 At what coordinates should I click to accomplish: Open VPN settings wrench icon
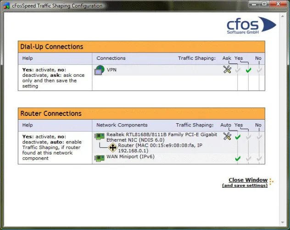(227, 70)
